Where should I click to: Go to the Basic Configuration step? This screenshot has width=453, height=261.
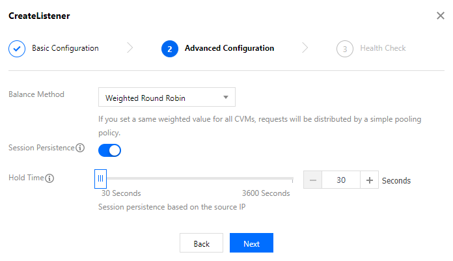tap(65, 48)
